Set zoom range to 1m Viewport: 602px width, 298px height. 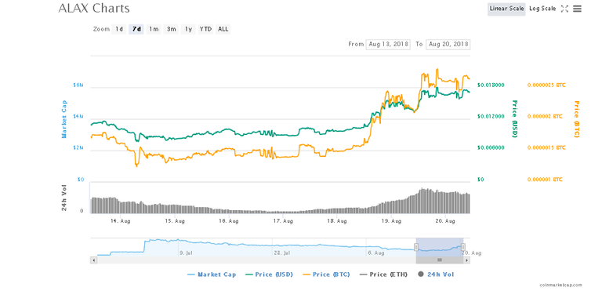coord(154,29)
